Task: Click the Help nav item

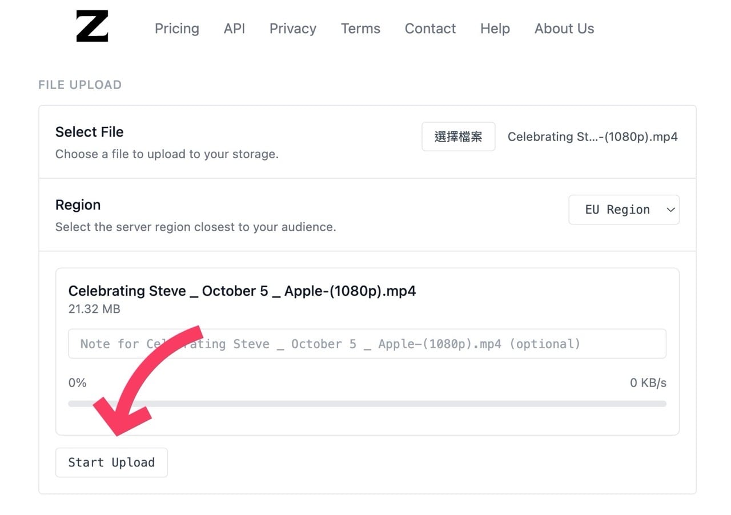Action: 495,29
